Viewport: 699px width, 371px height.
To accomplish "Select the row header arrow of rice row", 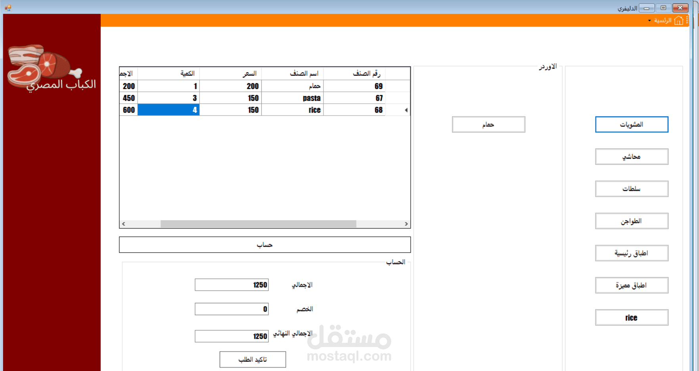I will point(398,110).
